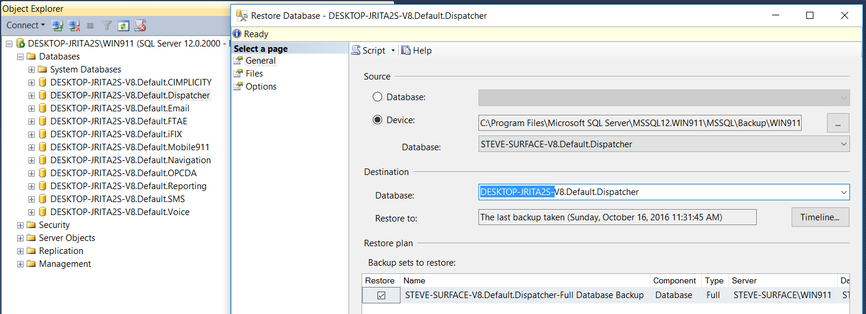Viewport: 866px width, 314px height.
Task: Click the Object Explorer panel title
Action: (x=33, y=9)
